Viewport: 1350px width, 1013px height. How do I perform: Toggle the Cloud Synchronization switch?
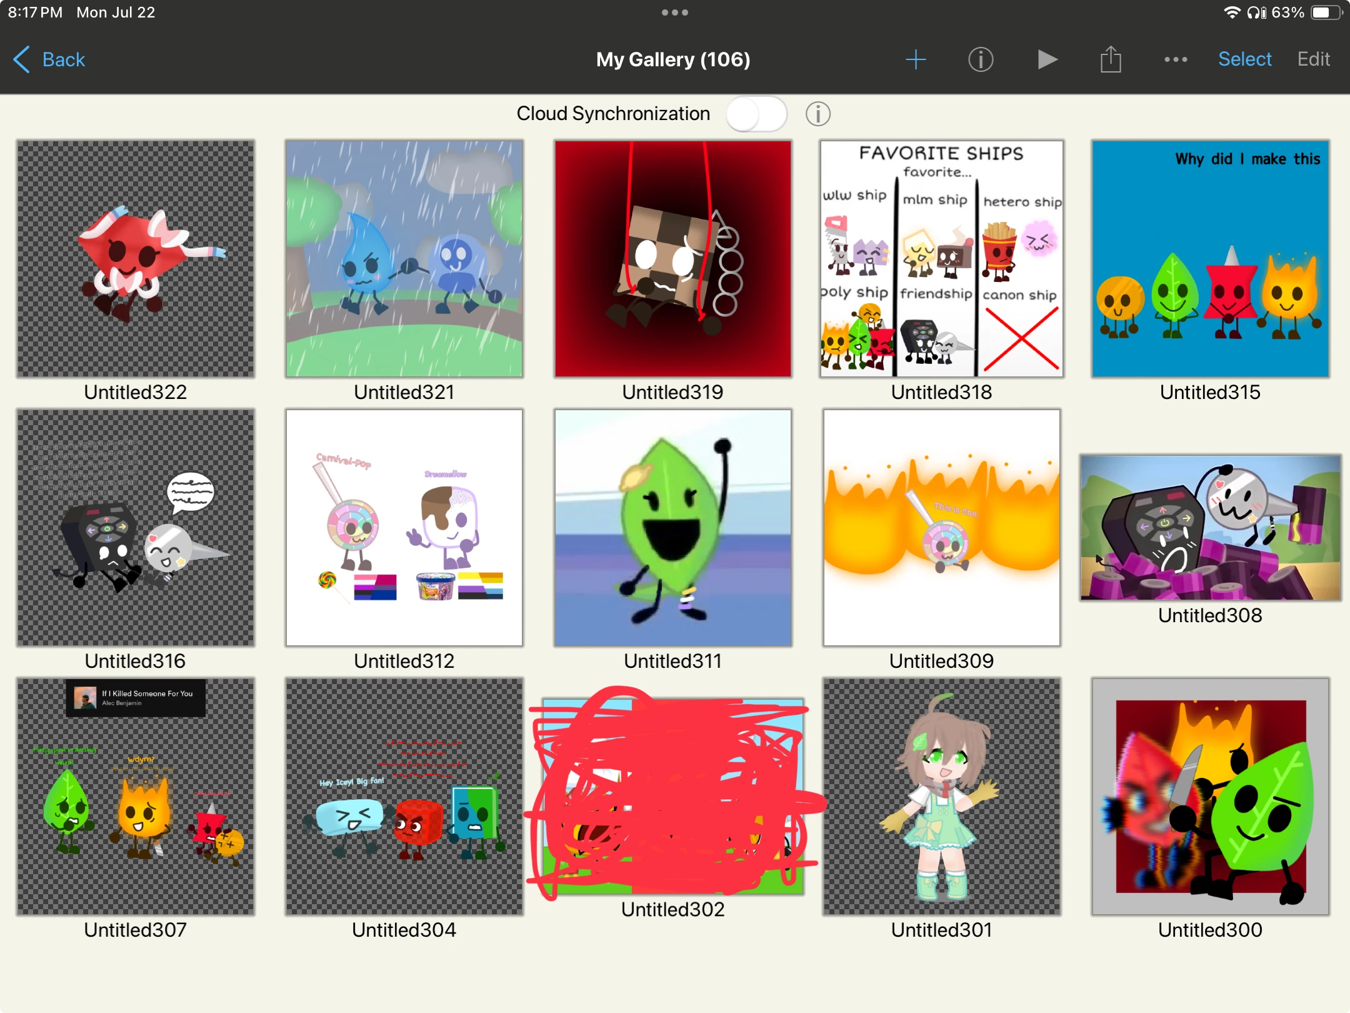(x=756, y=114)
